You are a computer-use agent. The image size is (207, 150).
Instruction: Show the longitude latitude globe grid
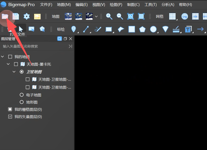coord(185,16)
